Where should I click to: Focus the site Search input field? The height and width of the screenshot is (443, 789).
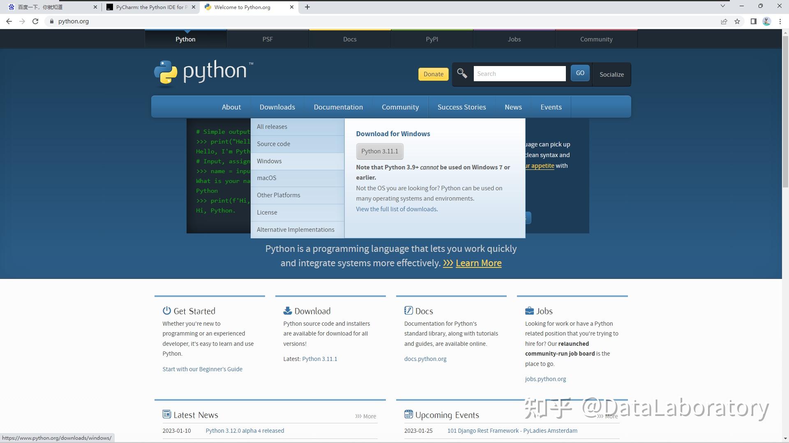[x=519, y=74]
